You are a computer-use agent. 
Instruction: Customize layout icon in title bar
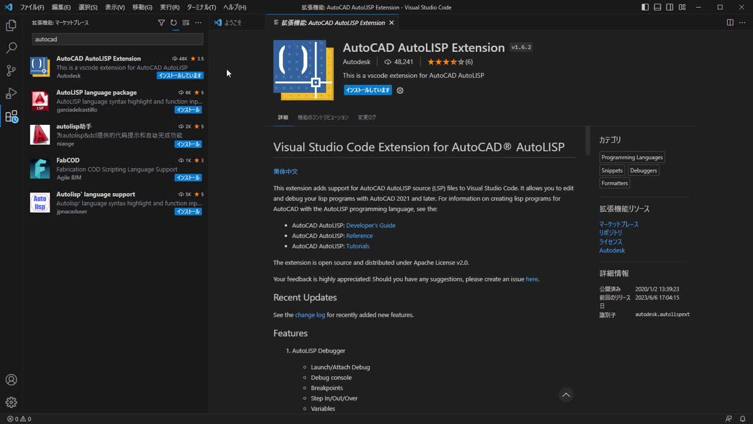[x=682, y=7]
